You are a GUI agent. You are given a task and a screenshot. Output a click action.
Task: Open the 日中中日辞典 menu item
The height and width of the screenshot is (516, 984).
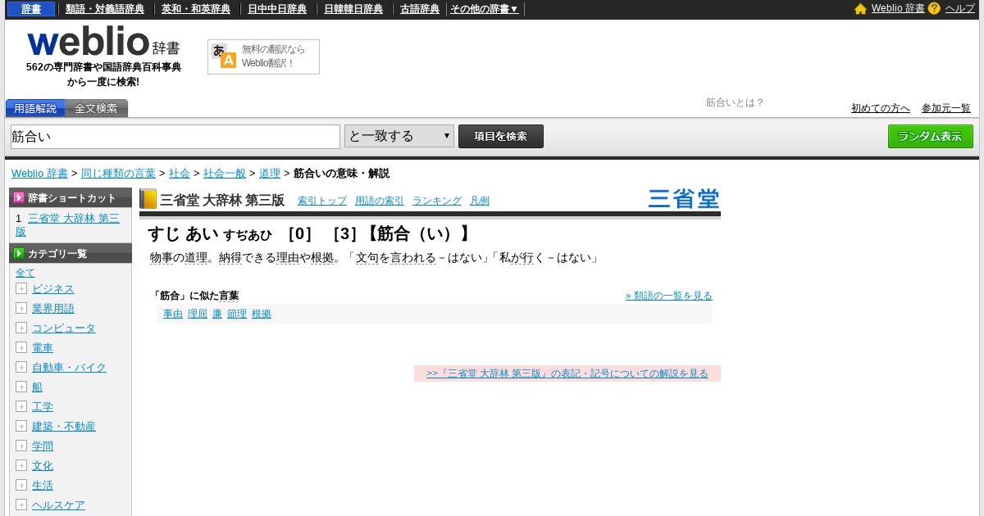click(278, 9)
